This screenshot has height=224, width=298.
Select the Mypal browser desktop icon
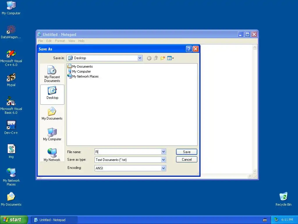click(x=11, y=80)
